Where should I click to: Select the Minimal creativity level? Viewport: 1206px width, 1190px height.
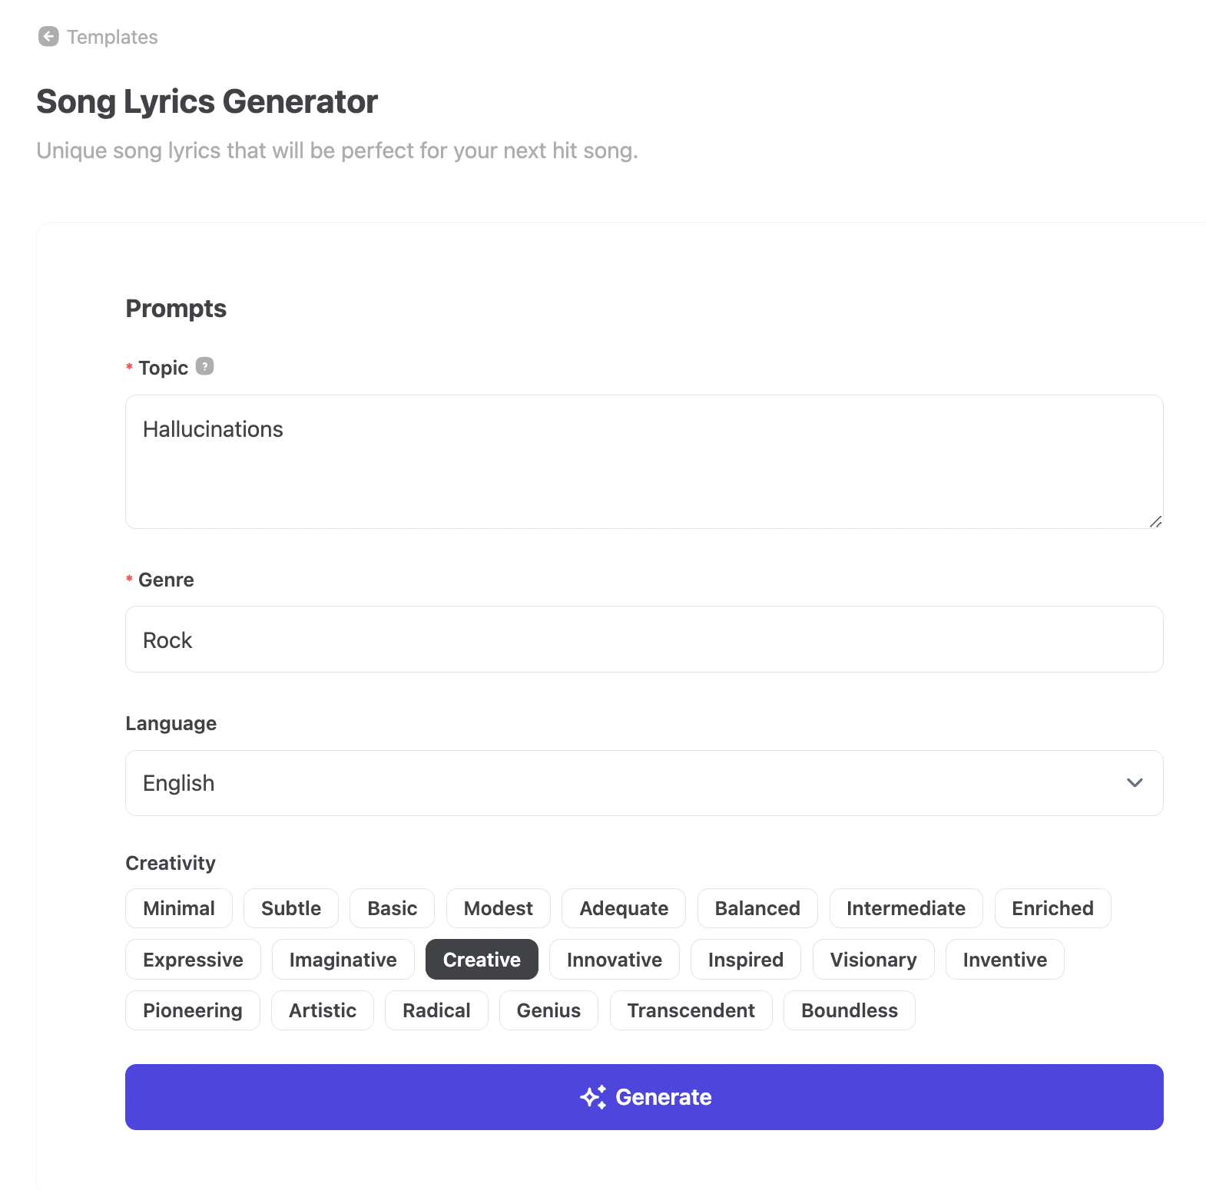(x=179, y=908)
